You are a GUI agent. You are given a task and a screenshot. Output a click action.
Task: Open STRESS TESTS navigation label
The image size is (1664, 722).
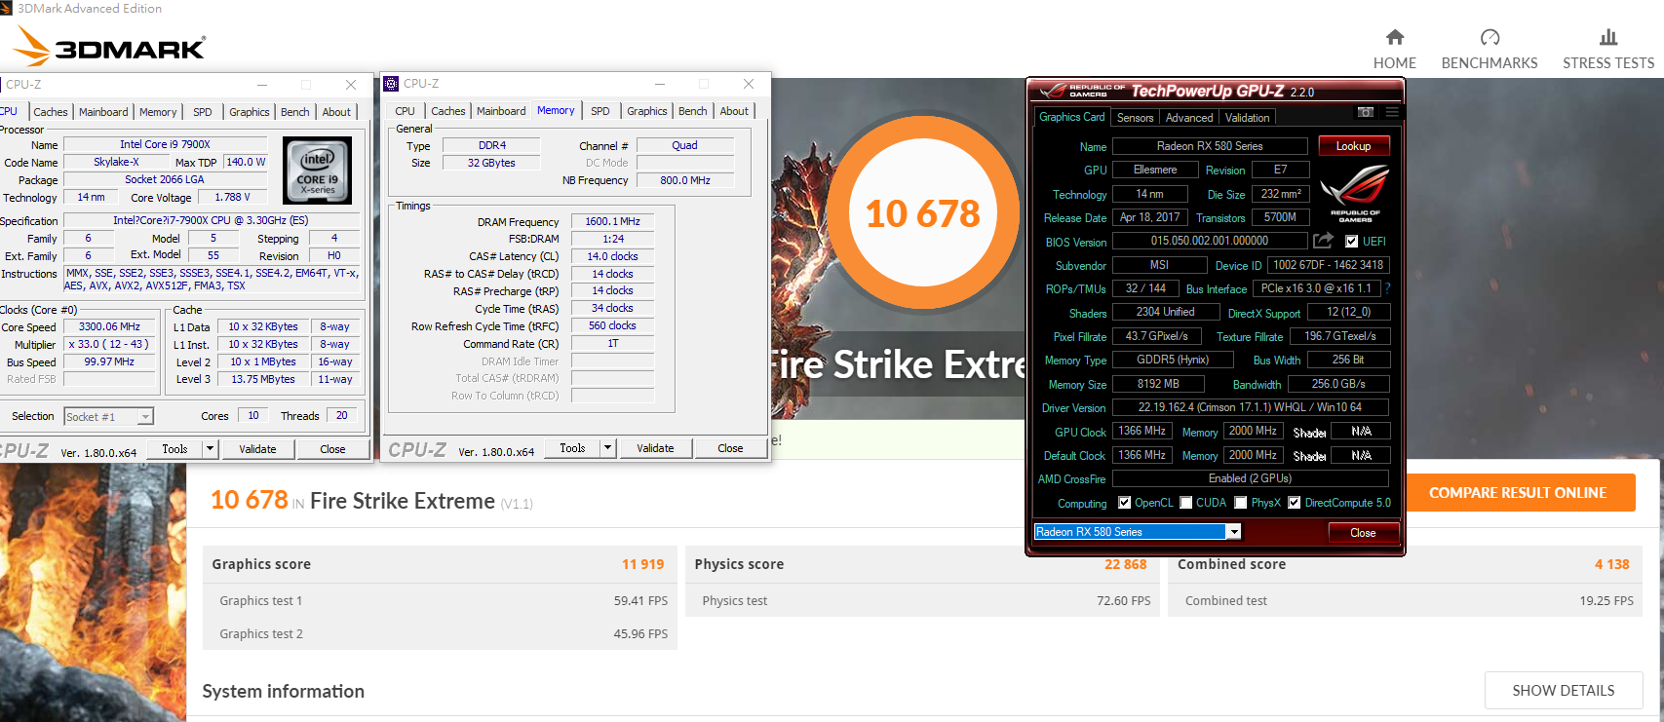(1608, 63)
